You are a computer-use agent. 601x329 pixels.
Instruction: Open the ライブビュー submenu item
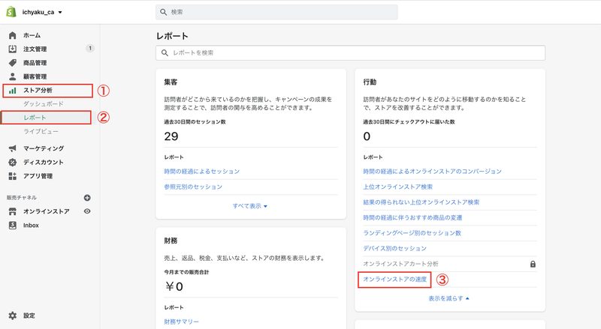(41, 131)
